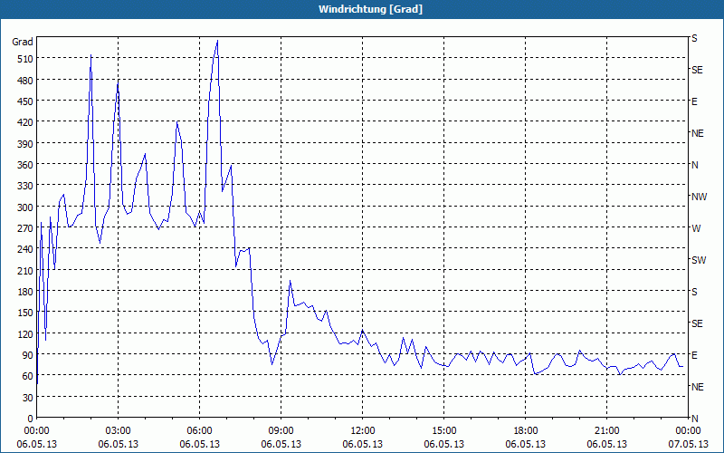Select the 00:00 label above 07.05.13
The image size is (724, 453).
coord(688,431)
